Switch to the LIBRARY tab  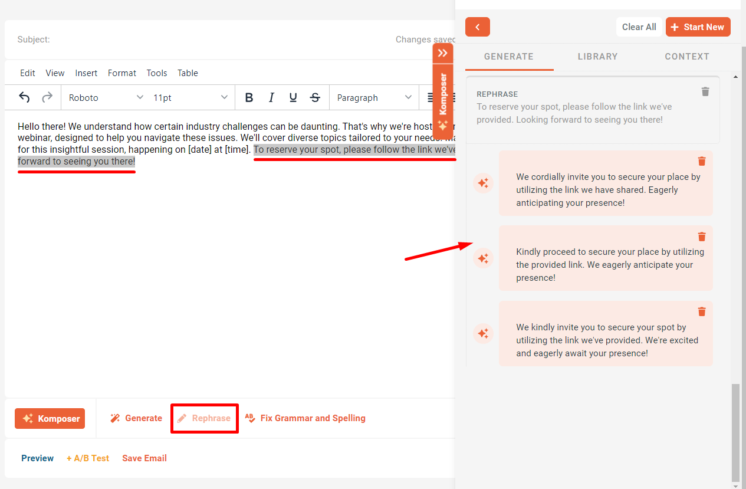pyautogui.click(x=597, y=57)
